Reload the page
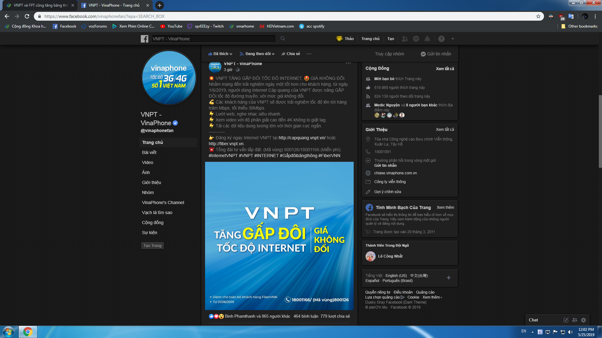The width and height of the screenshot is (602, 338). [x=27, y=16]
